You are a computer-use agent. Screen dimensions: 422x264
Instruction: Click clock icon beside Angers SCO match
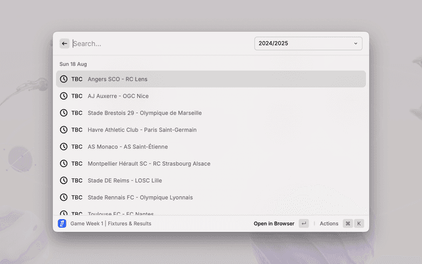[x=64, y=79]
